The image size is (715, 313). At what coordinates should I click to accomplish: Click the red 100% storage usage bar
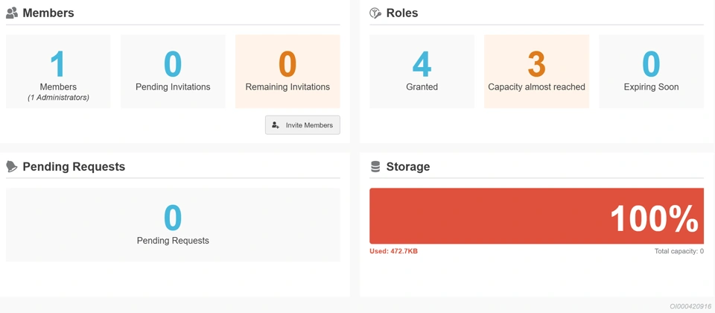(x=536, y=216)
